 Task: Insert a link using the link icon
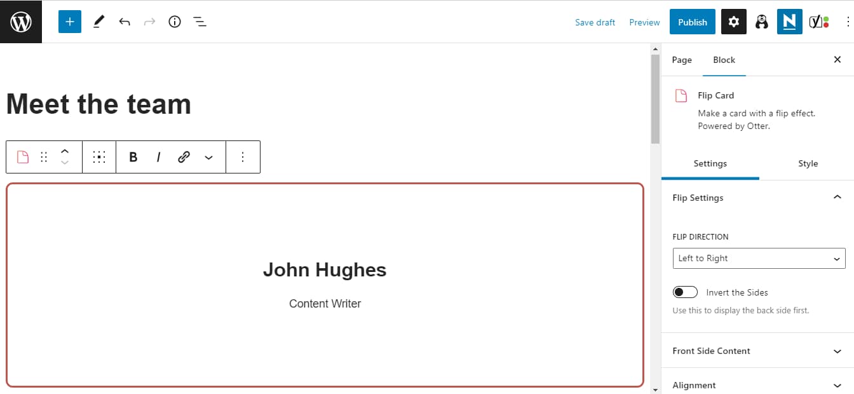click(x=184, y=156)
